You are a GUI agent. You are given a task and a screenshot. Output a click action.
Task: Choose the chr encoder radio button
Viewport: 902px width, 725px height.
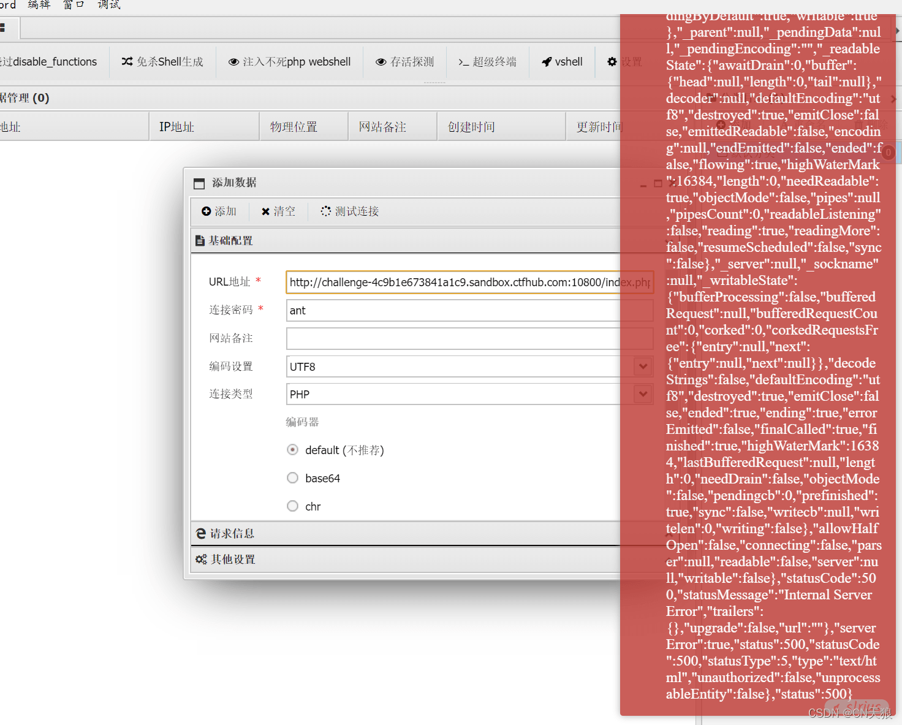pos(293,506)
